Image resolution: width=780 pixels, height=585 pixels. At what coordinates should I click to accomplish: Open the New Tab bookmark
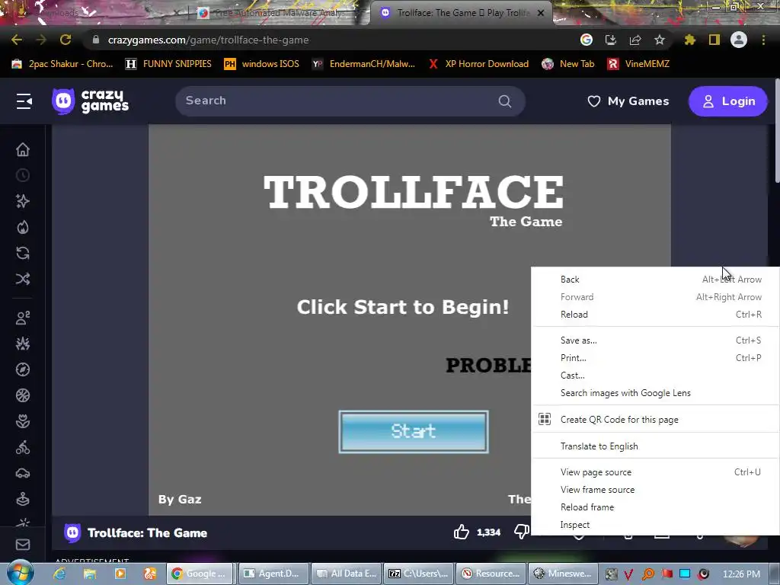coord(568,64)
